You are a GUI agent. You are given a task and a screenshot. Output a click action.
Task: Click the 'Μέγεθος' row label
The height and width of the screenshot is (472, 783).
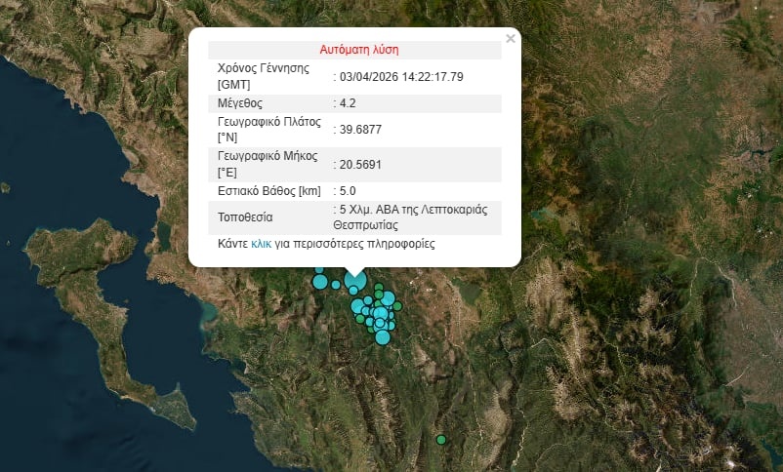239,102
